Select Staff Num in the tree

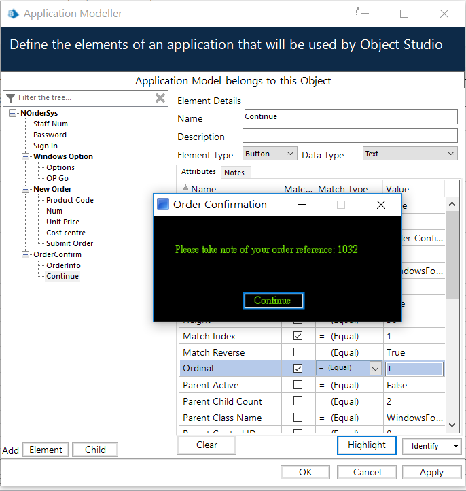tap(51, 124)
